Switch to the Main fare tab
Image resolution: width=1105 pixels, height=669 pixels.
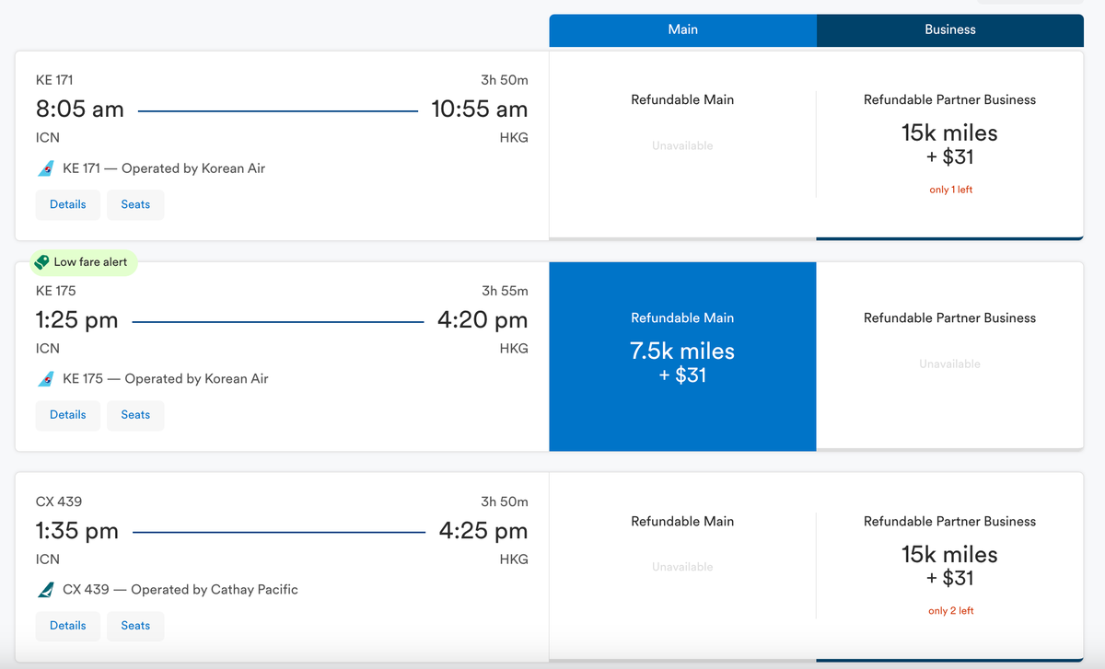tap(682, 29)
